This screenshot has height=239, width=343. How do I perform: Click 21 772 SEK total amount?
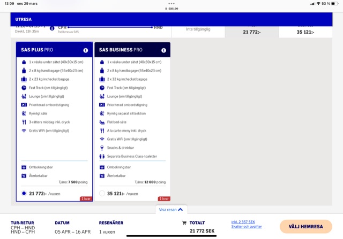202,231
